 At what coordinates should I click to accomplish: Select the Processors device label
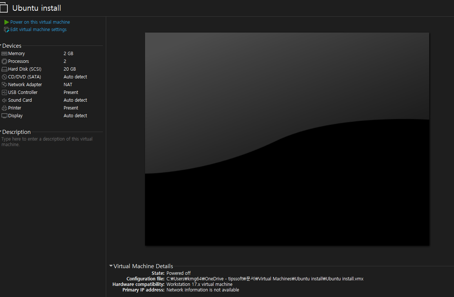pyautogui.click(x=19, y=61)
